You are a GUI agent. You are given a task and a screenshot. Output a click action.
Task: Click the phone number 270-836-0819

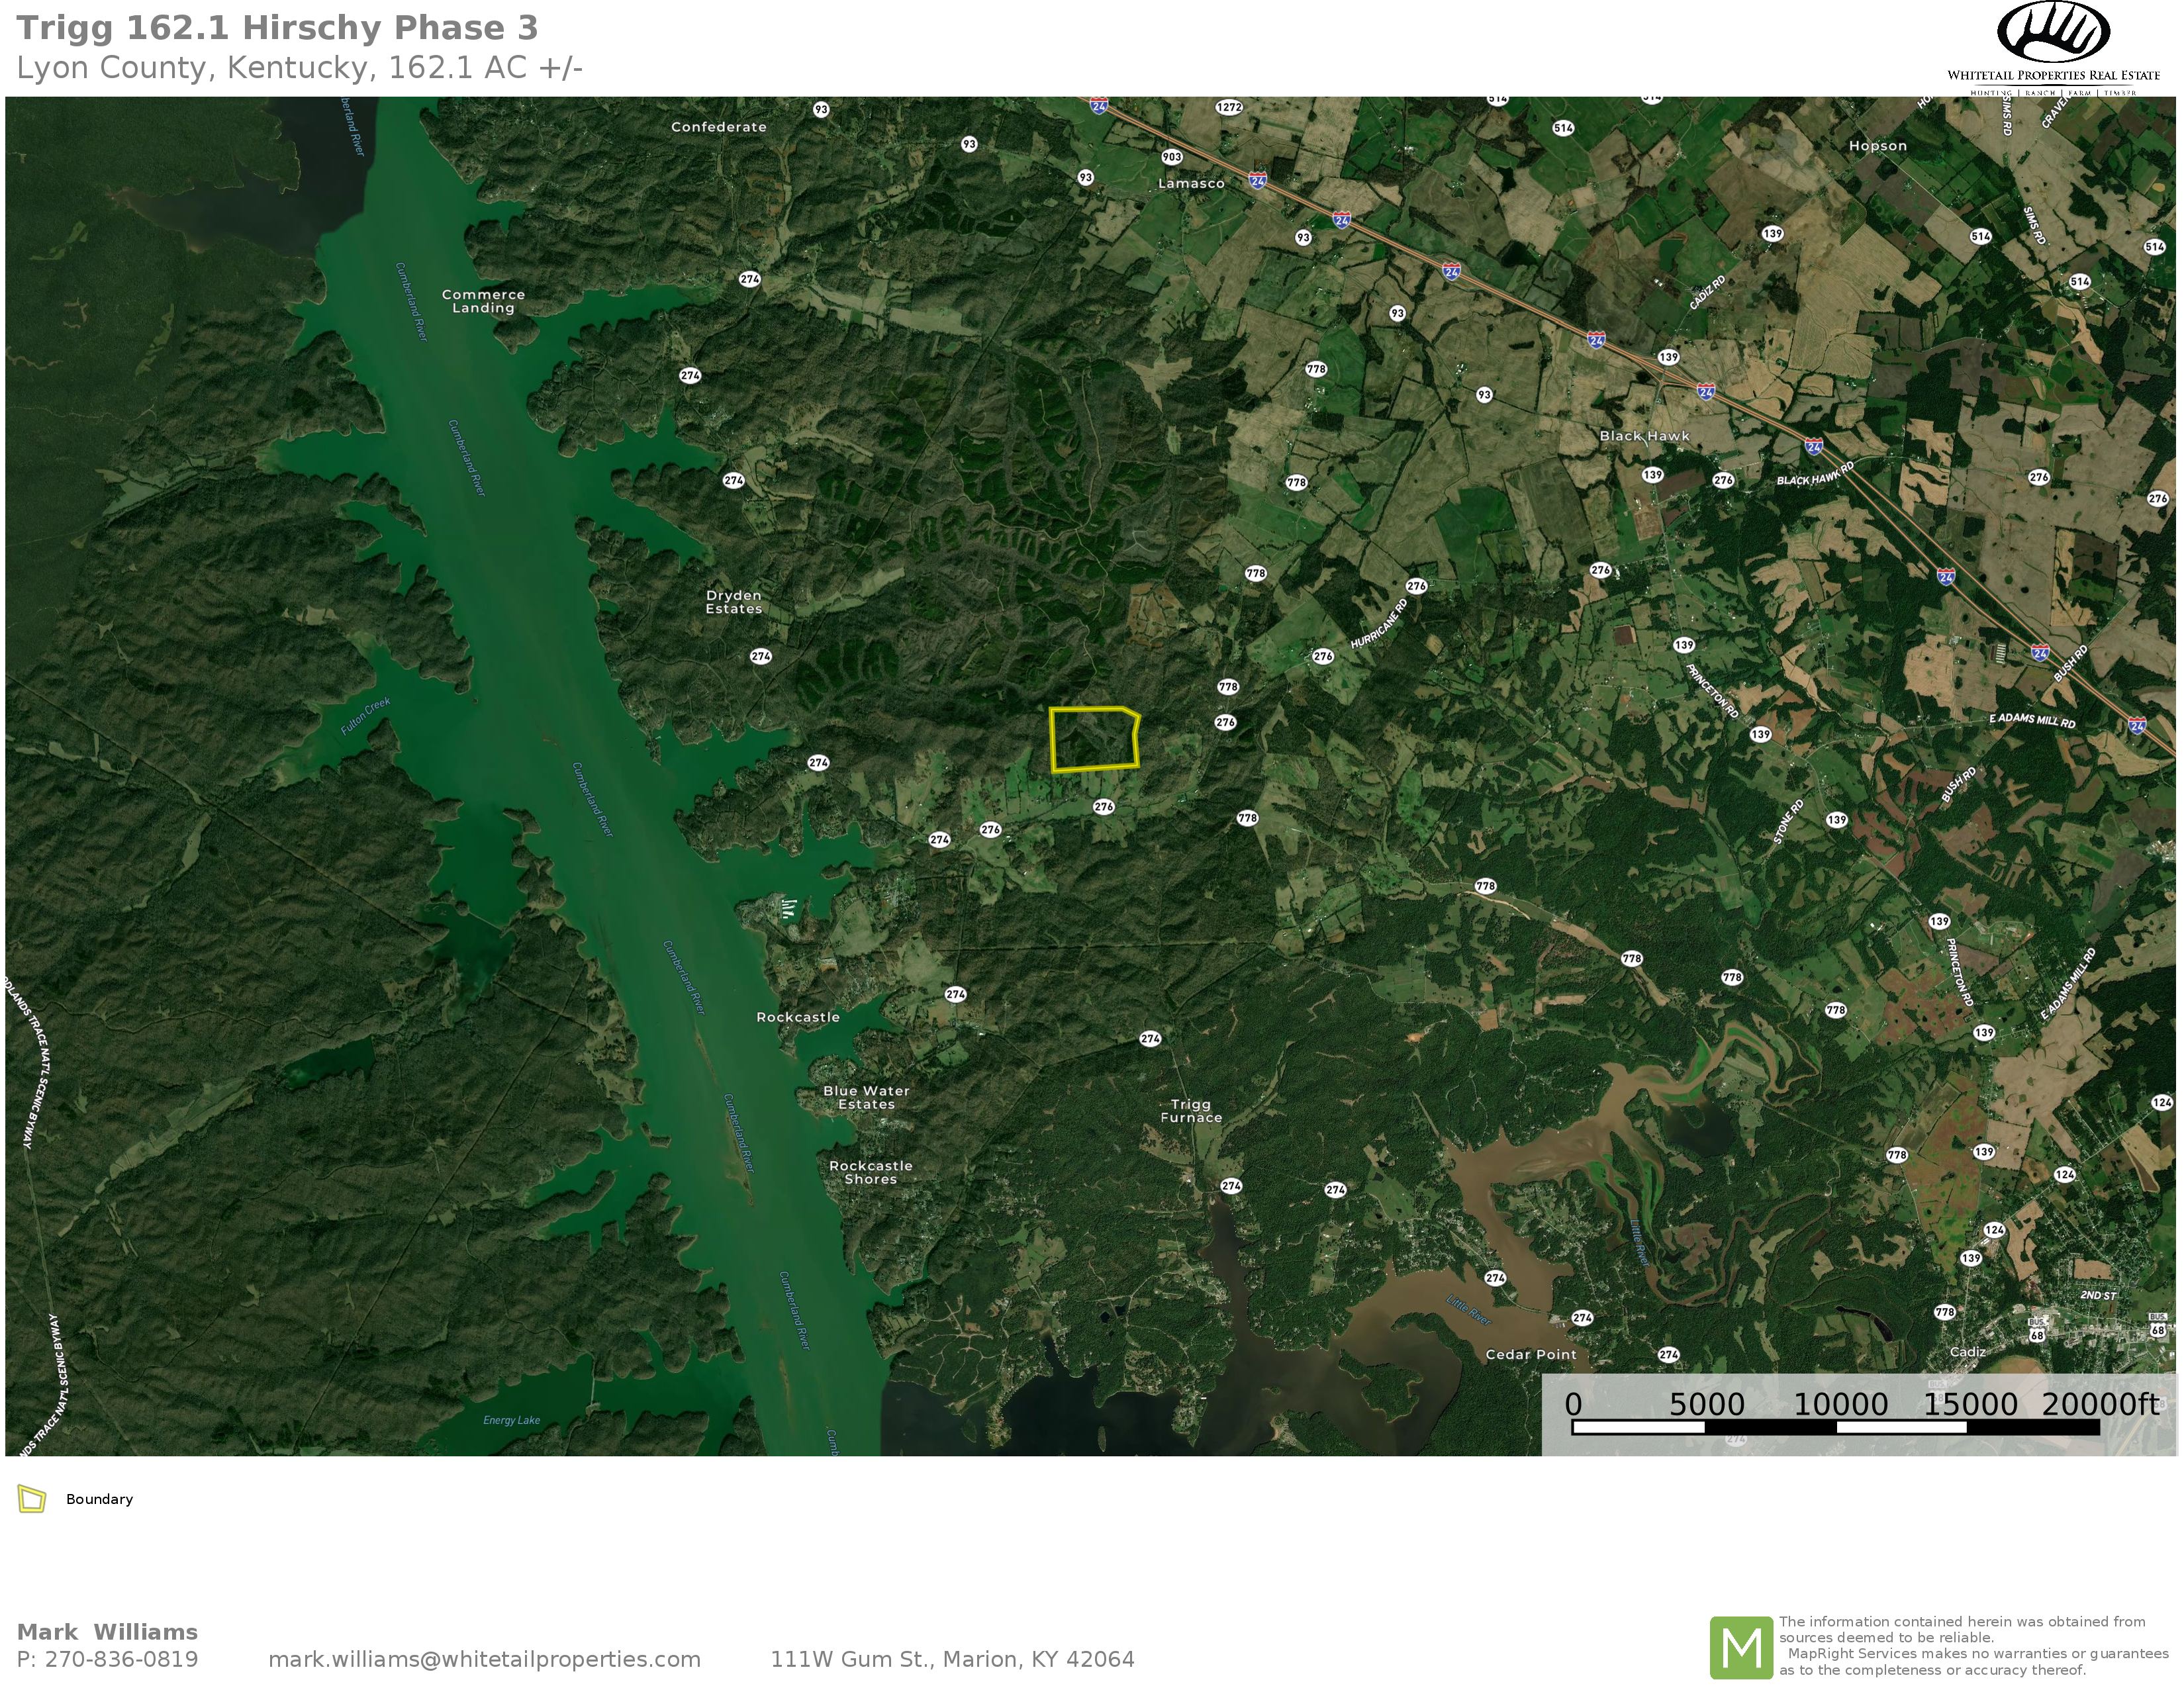tap(122, 1659)
